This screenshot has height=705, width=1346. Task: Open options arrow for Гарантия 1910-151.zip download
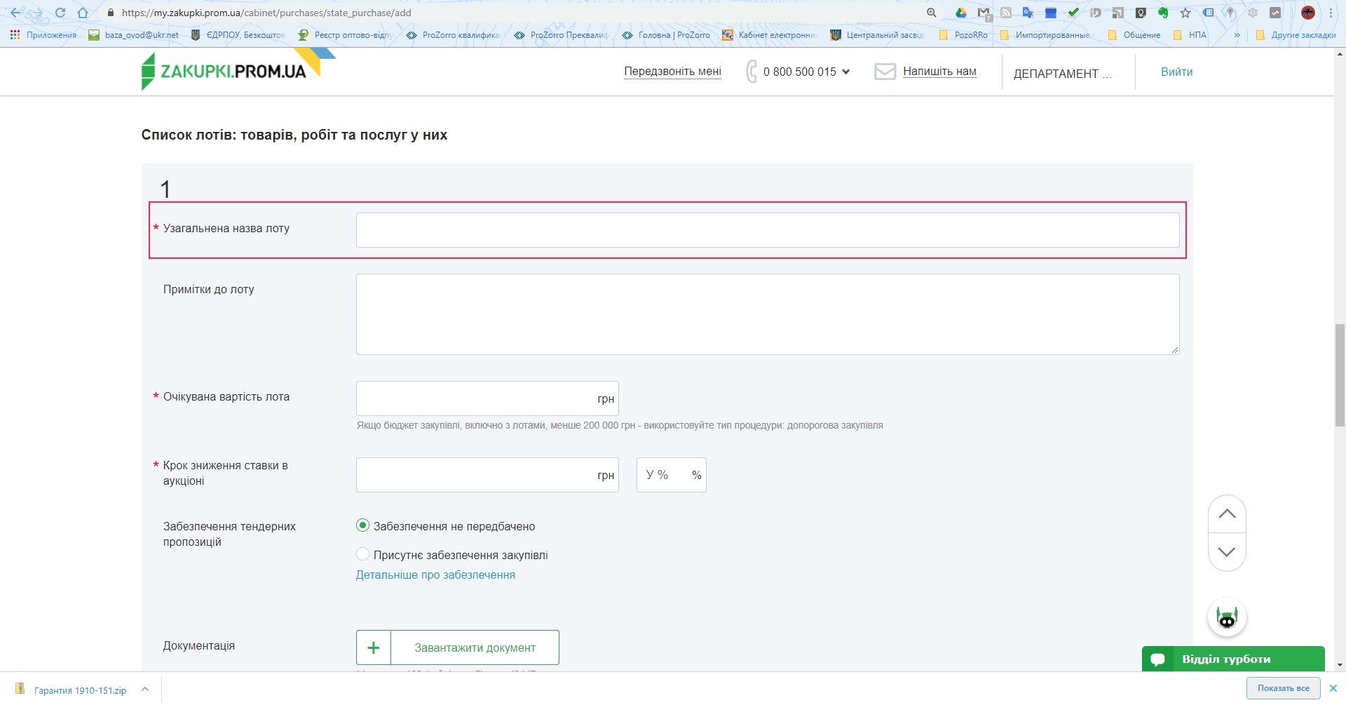[x=145, y=690]
